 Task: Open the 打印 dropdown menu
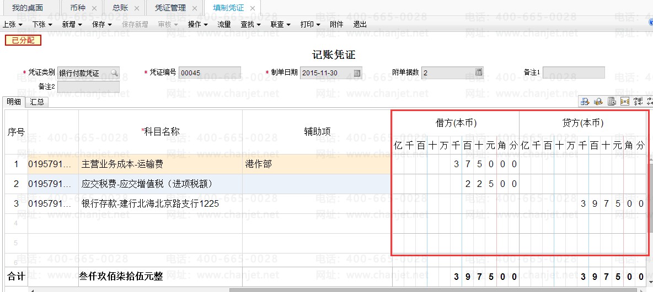[310, 24]
